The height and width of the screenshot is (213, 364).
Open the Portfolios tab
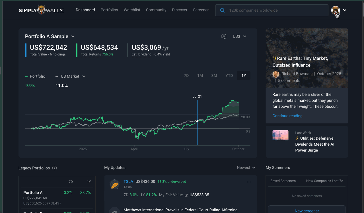(109, 10)
